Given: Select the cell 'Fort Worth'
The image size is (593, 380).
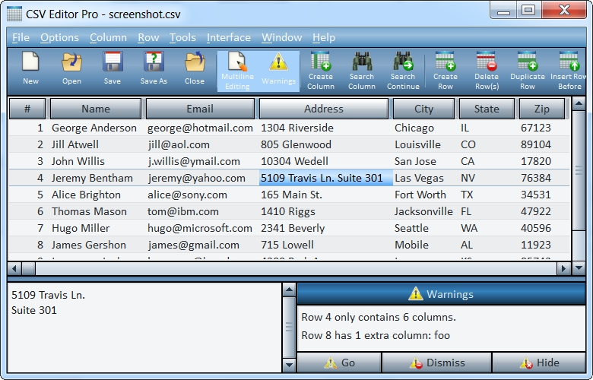Looking at the screenshot, I should click(x=420, y=195).
